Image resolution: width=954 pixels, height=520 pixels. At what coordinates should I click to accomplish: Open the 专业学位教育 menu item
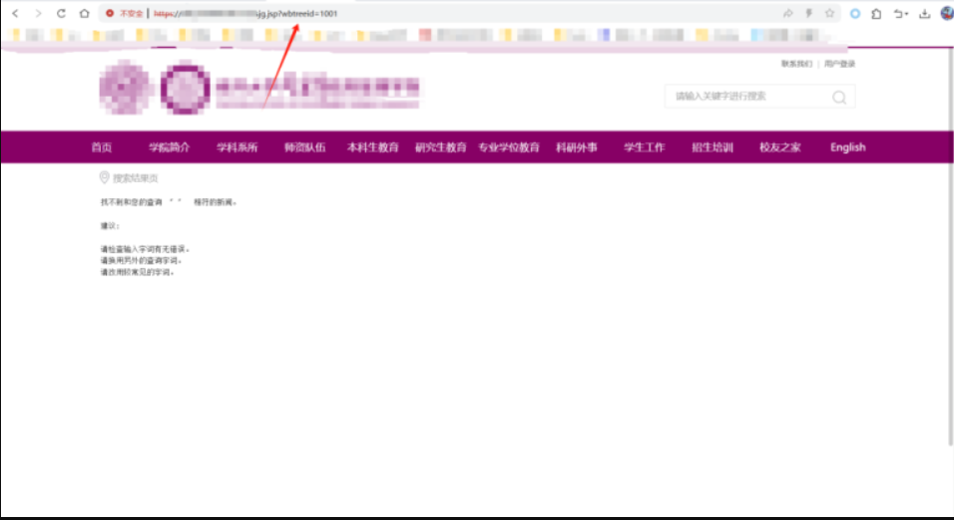[x=509, y=147]
